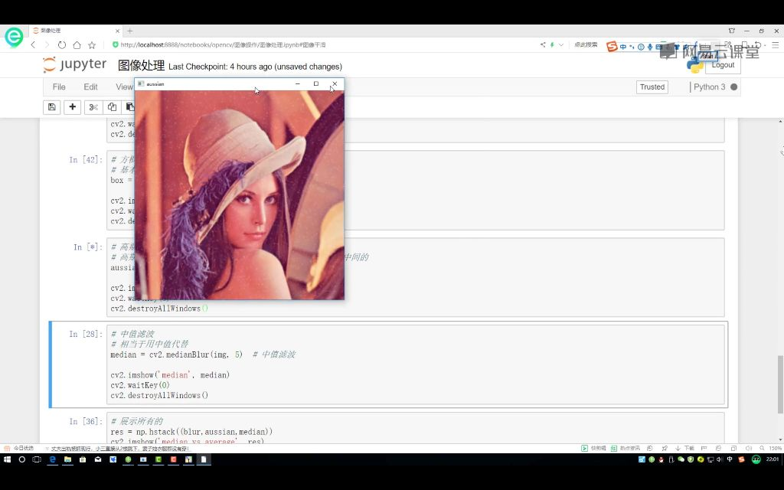Copy selected cells with the copy icon
This screenshot has width=784, height=490.
pos(112,107)
